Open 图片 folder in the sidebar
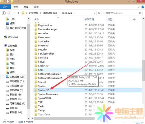This screenshot has width=145, height=124. tap(10, 55)
